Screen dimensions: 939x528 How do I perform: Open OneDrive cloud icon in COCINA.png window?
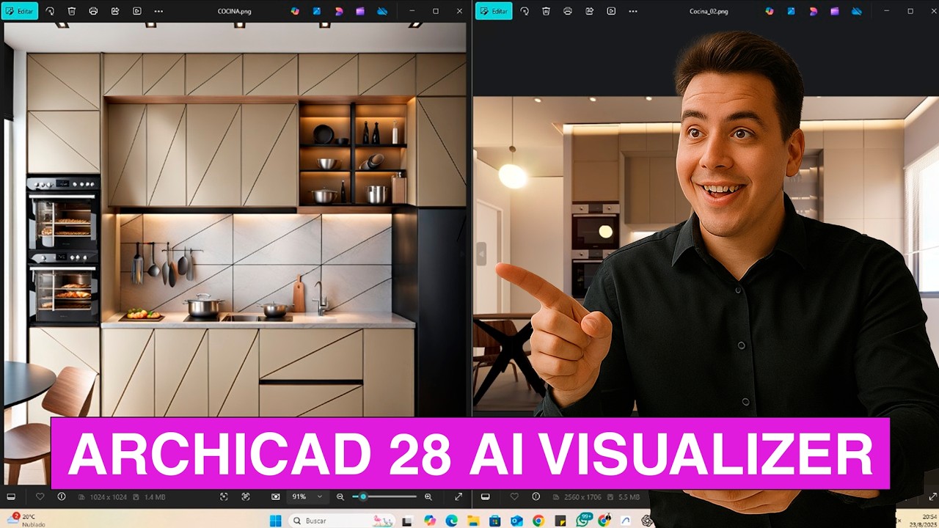tap(382, 11)
